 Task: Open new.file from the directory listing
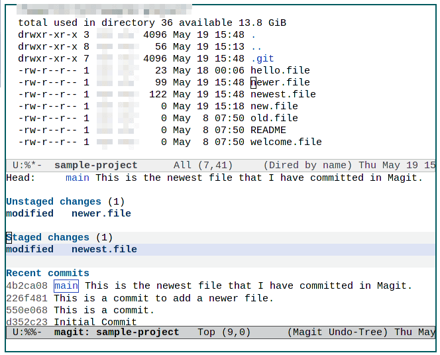[274, 106]
